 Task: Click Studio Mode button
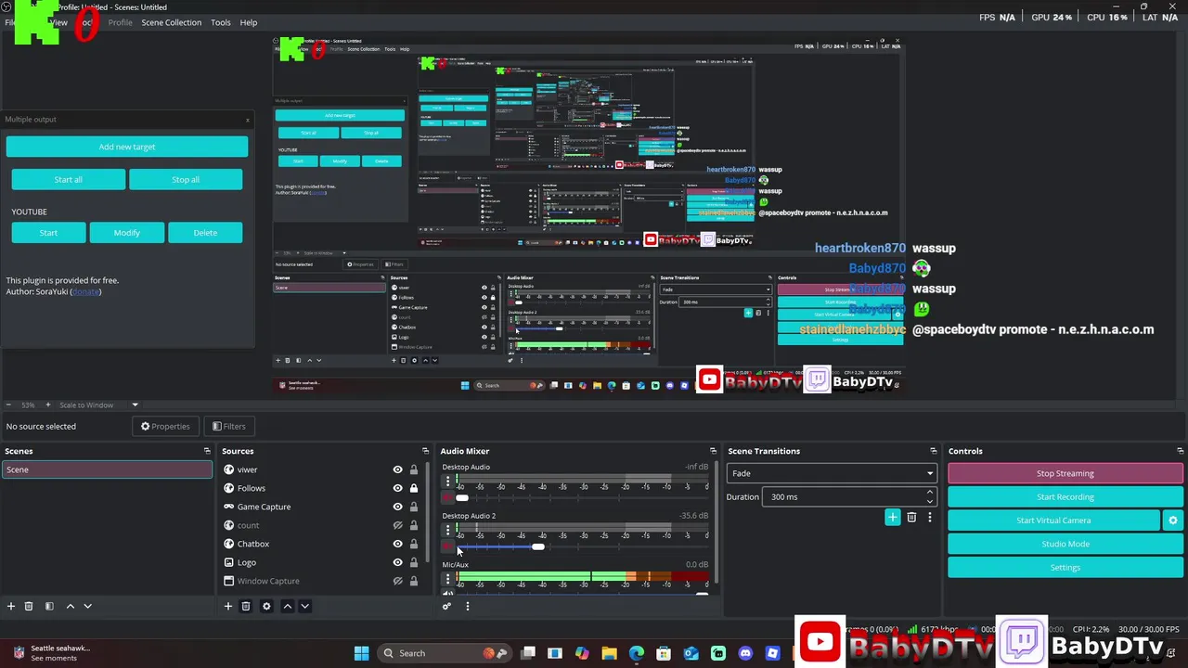[1065, 544]
